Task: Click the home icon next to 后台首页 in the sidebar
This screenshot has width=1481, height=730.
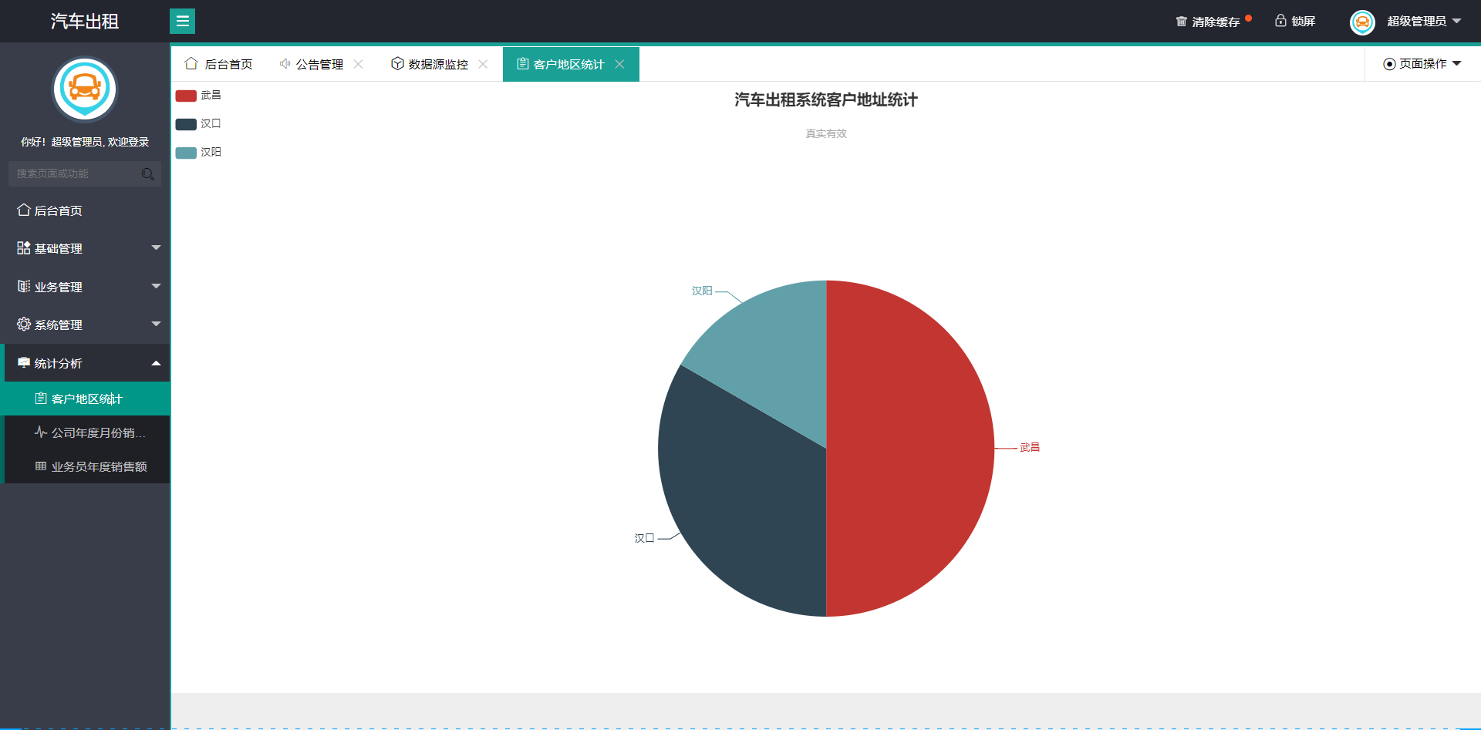Action: (x=24, y=210)
